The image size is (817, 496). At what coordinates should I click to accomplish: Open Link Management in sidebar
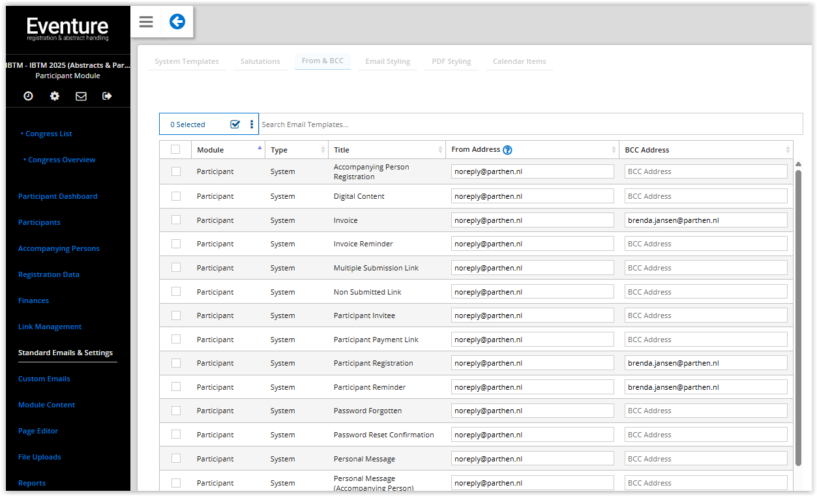click(50, 327)
